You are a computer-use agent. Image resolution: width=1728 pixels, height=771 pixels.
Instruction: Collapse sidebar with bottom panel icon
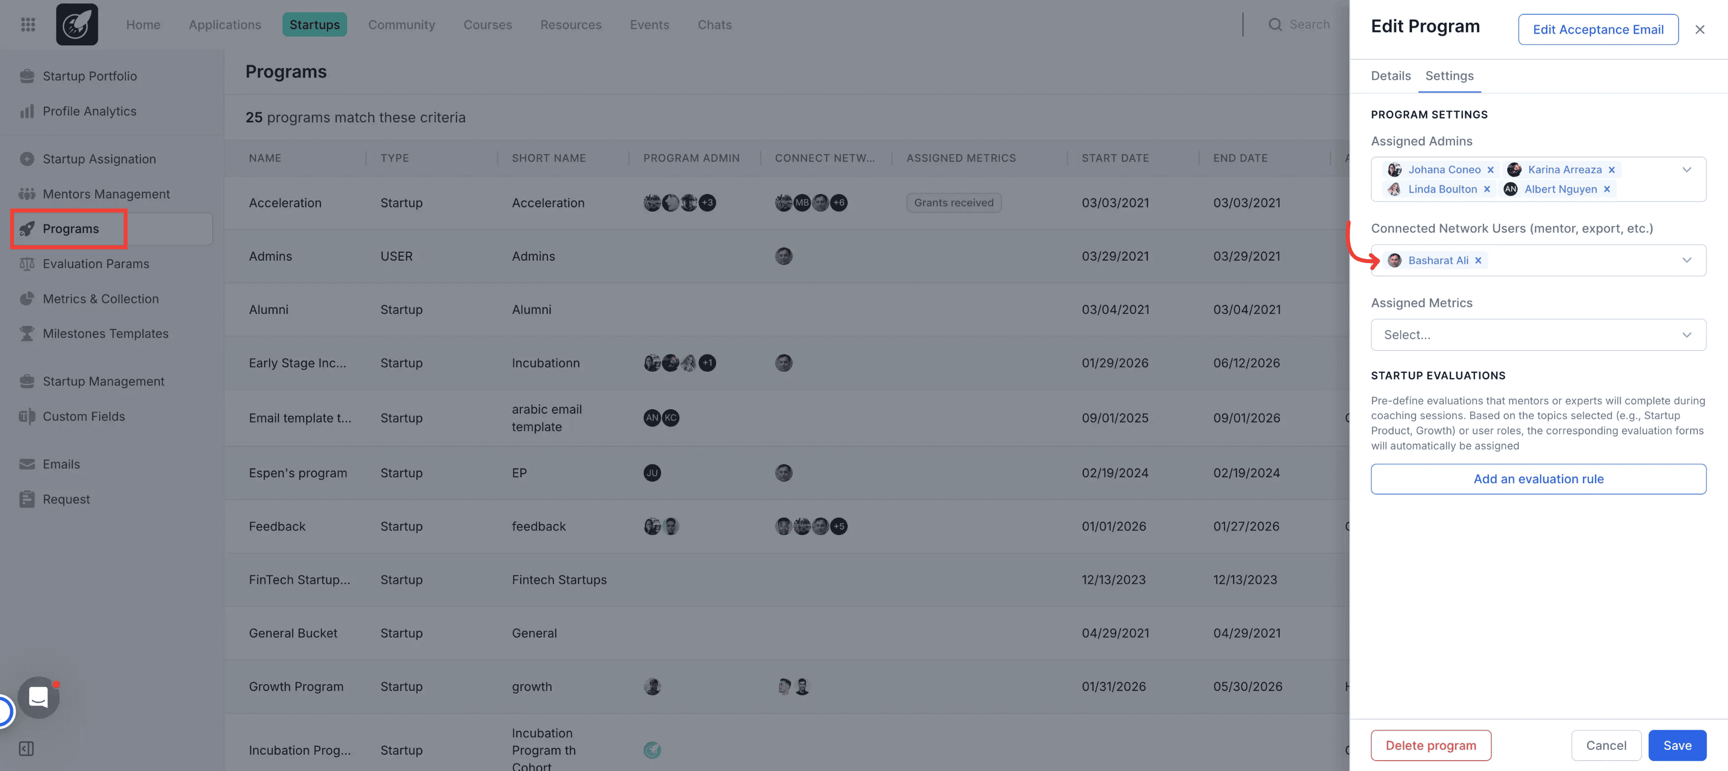pos(26,748)
